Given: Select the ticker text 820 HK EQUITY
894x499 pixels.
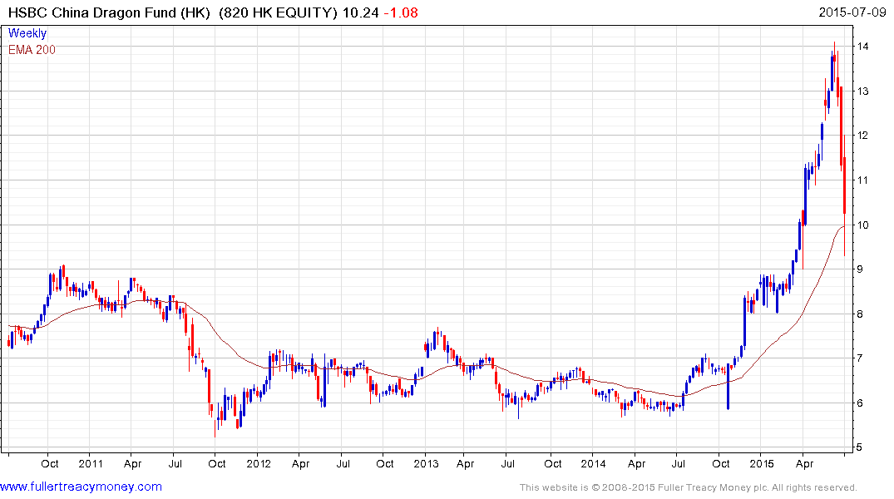Looking at the screenshot, I should click(x=279, y=12).
